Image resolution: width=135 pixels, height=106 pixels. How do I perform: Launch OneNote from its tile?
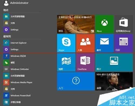click(85, 62)
